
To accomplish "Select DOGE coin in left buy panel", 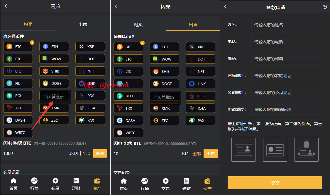I will tap(54, 83).
